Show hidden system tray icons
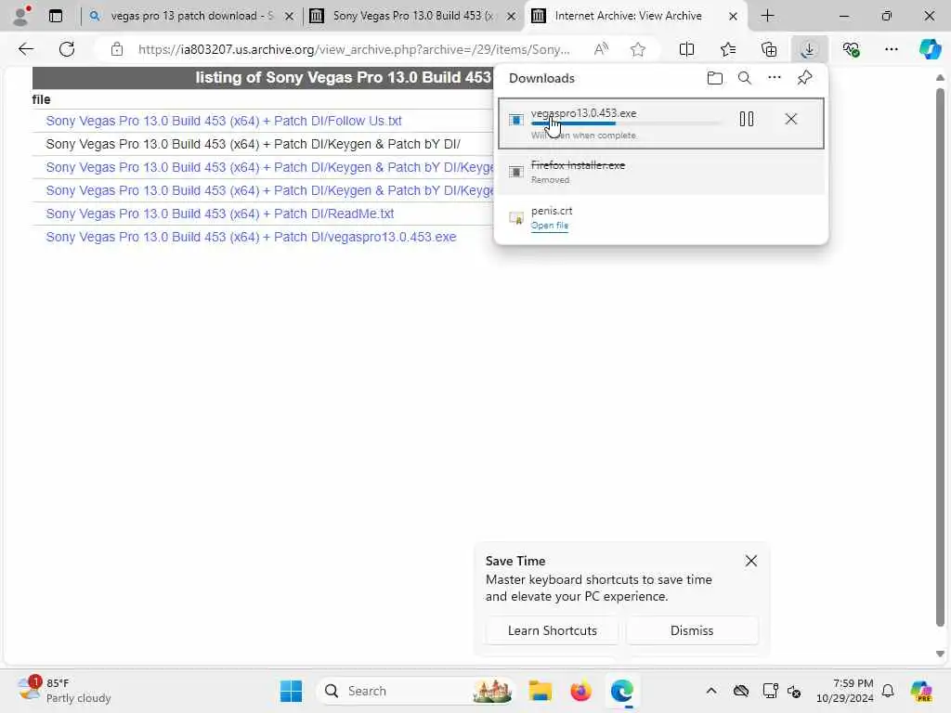This screenshot has width=951, height=713. 710,691
